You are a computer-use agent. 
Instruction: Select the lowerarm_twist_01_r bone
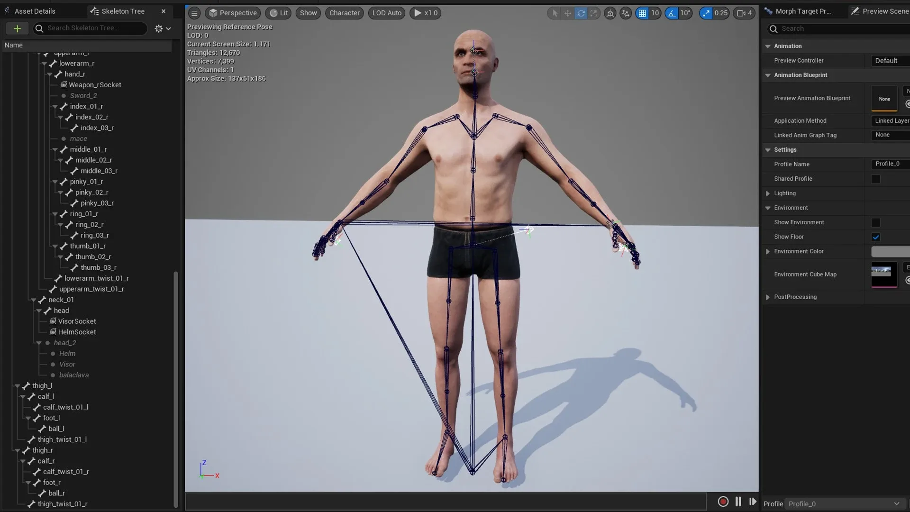tap(96, 278)
